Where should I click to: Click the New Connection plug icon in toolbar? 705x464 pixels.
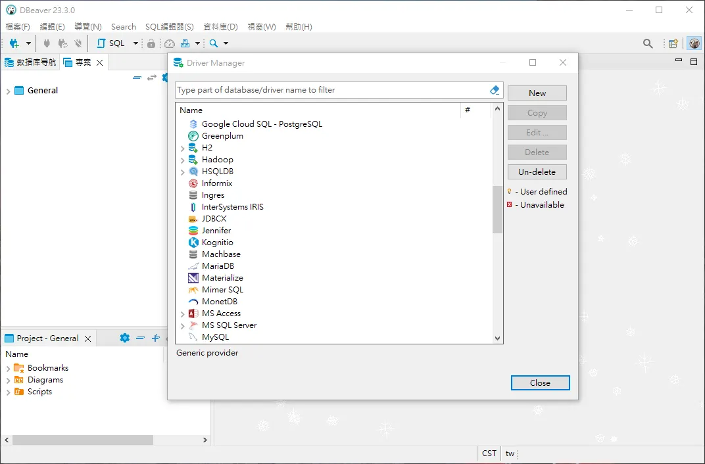[x=14, y=43]
